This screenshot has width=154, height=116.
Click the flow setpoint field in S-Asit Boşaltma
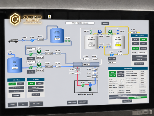(142, 53)
